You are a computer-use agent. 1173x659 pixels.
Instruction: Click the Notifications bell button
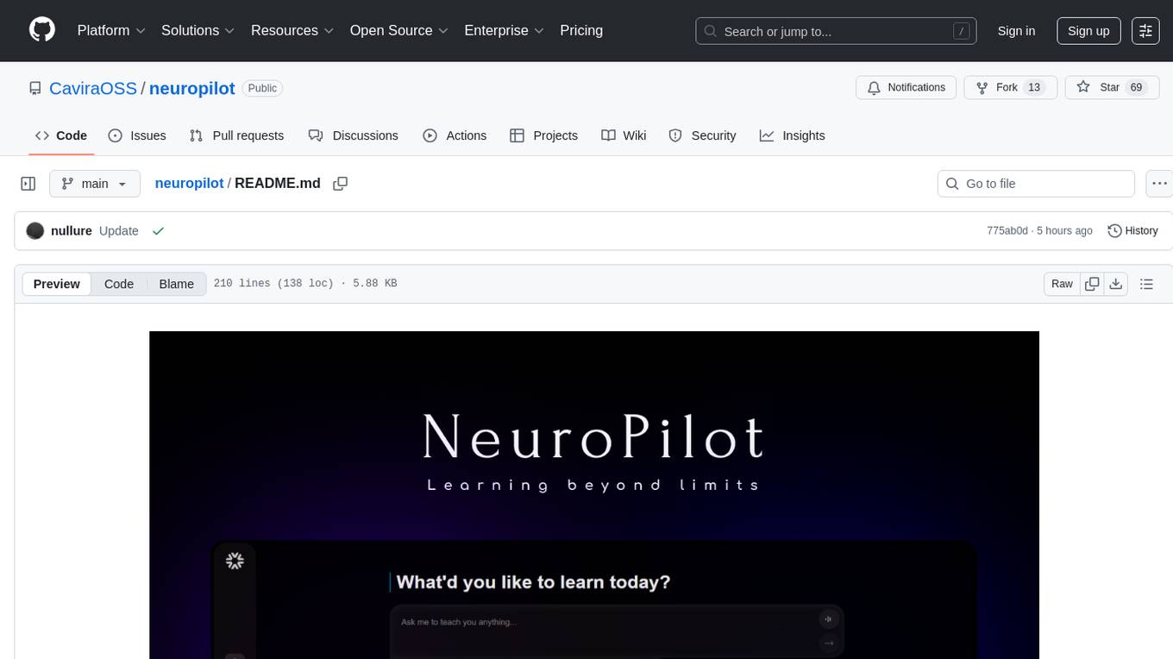(x=906, y=88)
